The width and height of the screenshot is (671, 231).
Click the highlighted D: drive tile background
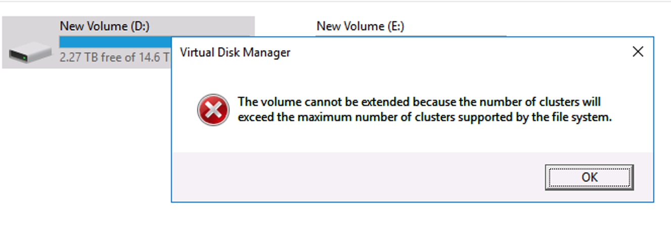pyautogui.click(x=30, y=26)
